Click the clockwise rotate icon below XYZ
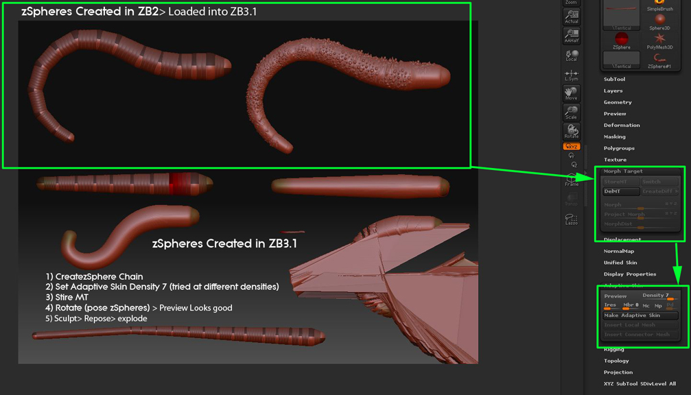The height and width of the screenshot is (395, 691). click(572, 156)
